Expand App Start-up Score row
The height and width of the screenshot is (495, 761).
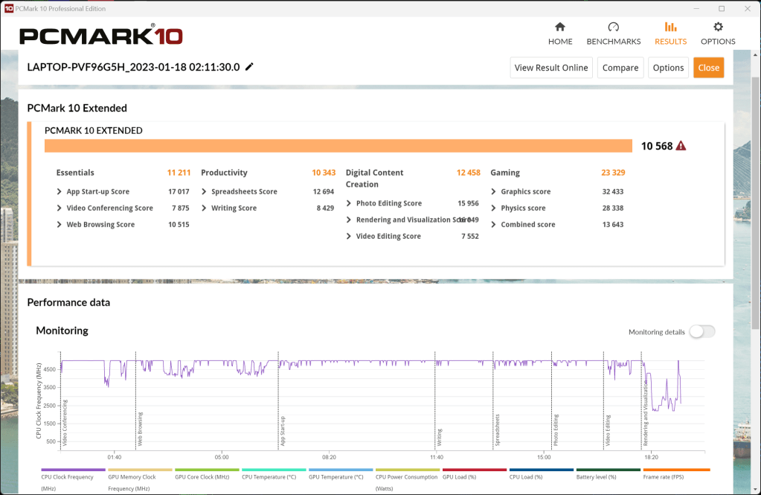pyautogui.click(x=60, y=192)
